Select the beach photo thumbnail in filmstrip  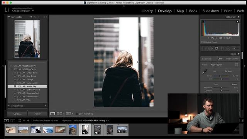coord(11,130)
